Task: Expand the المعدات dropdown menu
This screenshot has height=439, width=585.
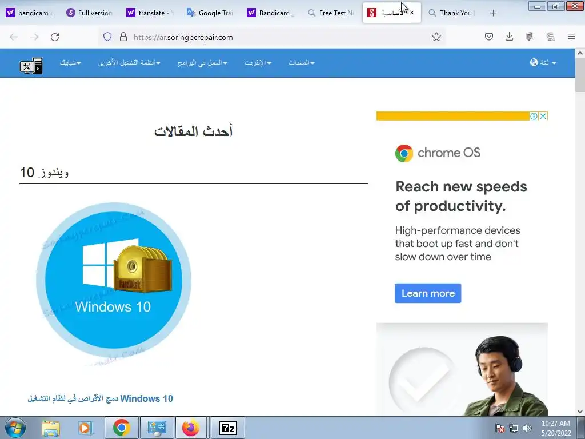Action: click(301, 63)
